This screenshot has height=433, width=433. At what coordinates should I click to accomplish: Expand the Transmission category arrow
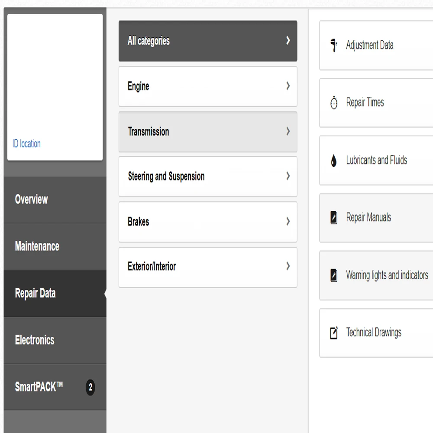(x=288, y=132)
